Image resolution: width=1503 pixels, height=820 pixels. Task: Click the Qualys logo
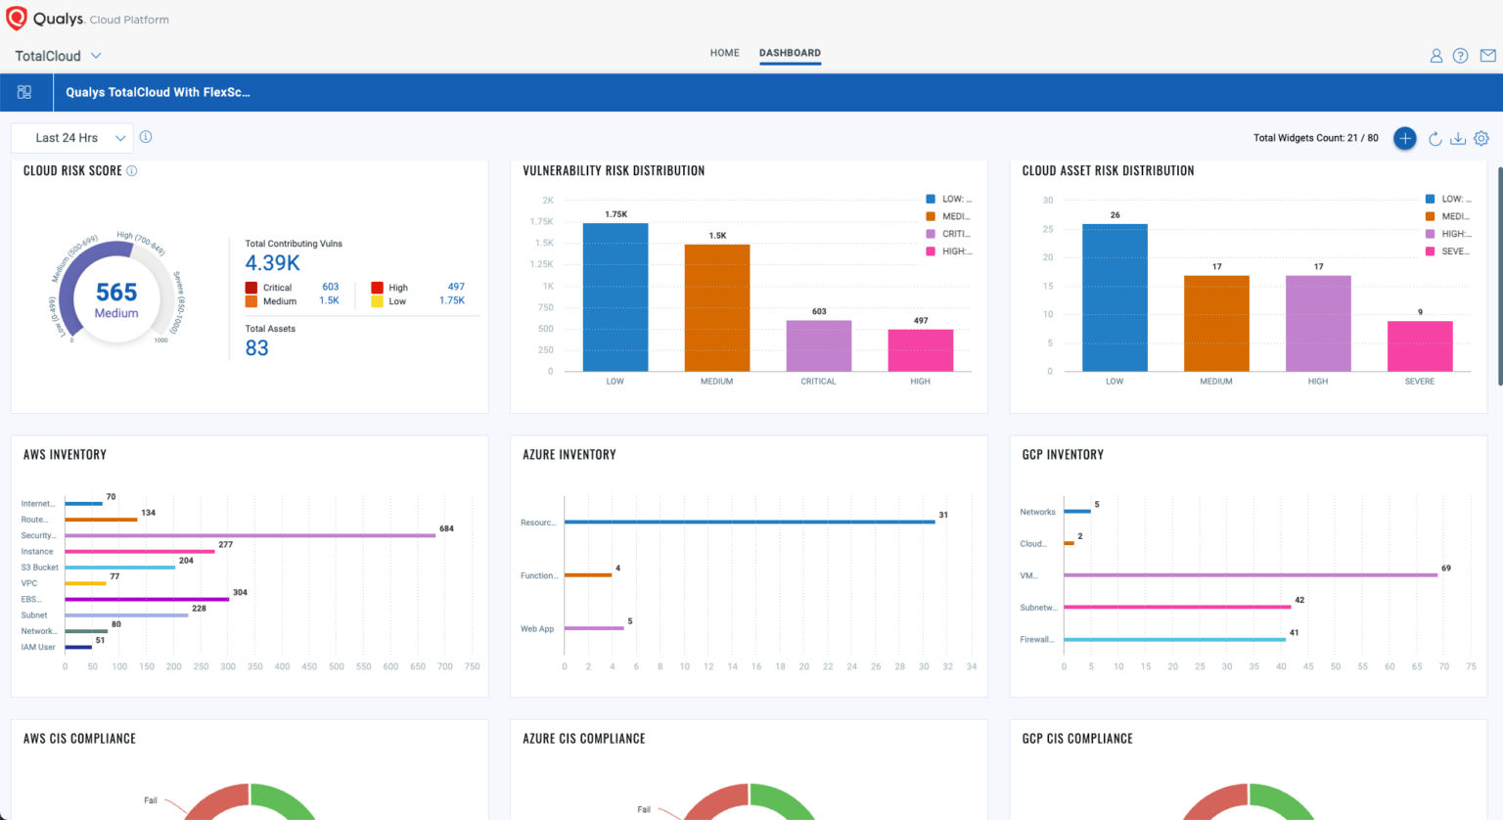tap(17, 18)
